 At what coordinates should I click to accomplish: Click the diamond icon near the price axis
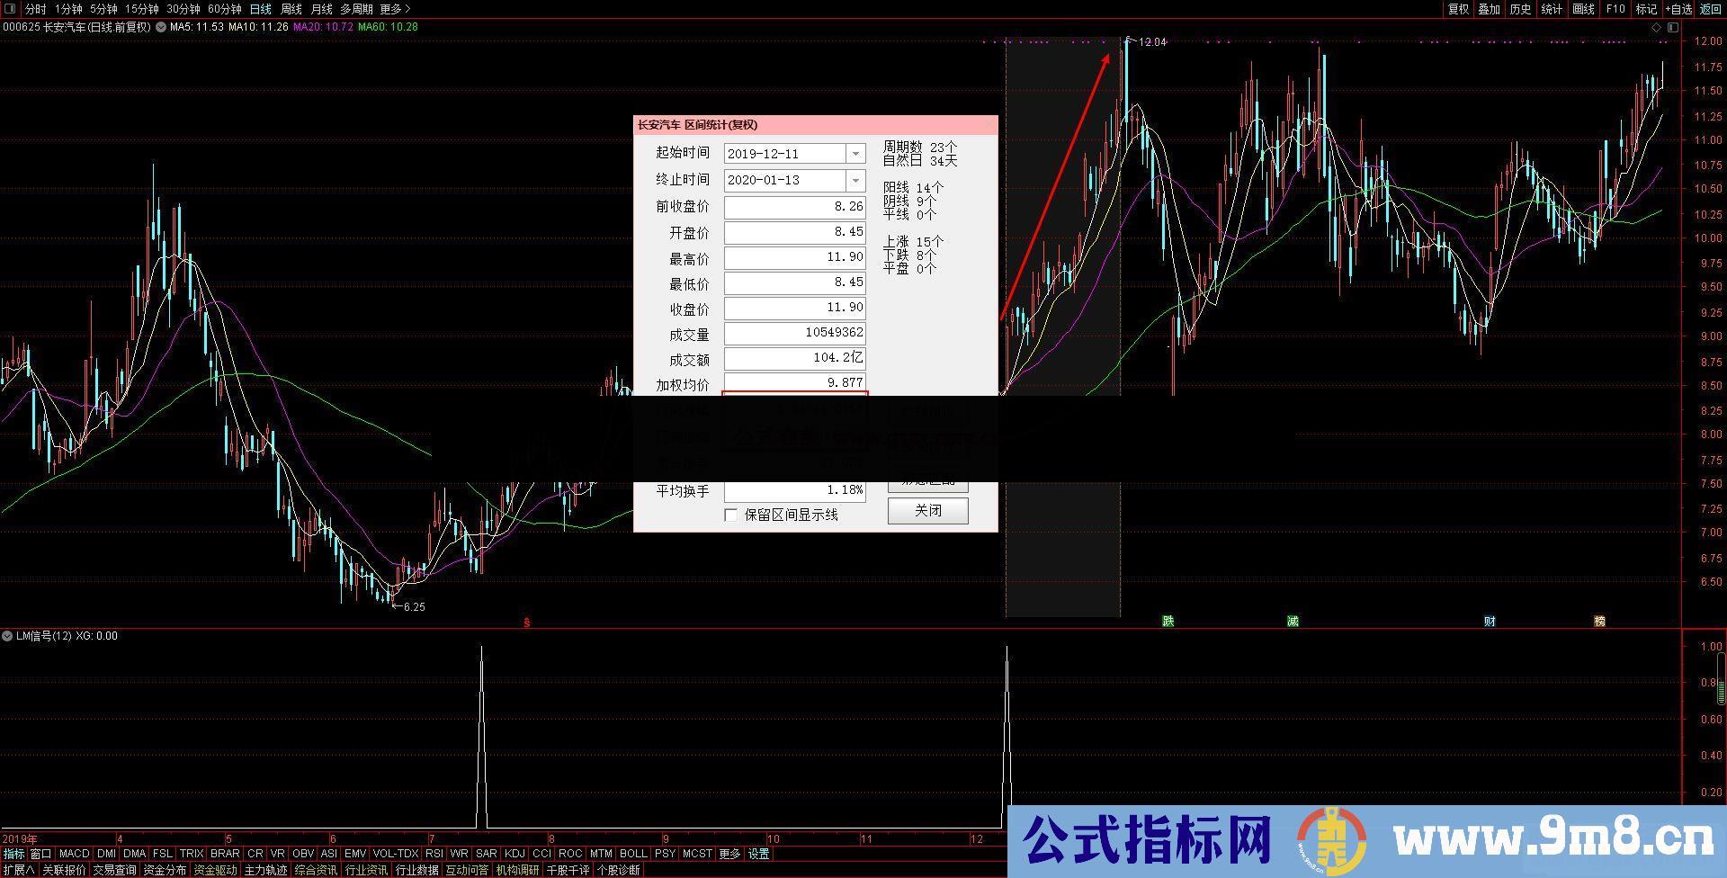tap(1657, 27)
